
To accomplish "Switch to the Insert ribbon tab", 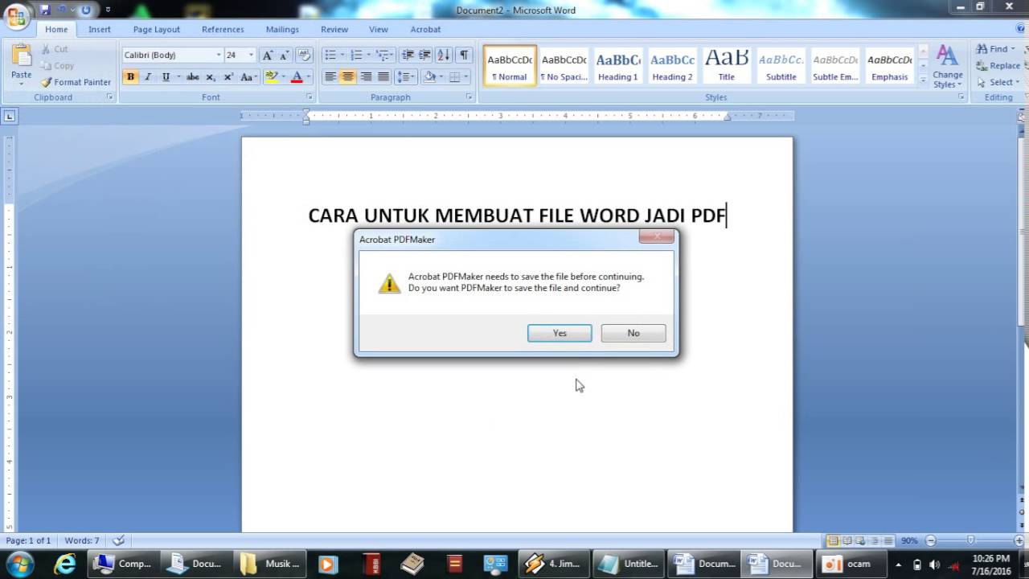I will pyautogui.click(x=100, y=29).
